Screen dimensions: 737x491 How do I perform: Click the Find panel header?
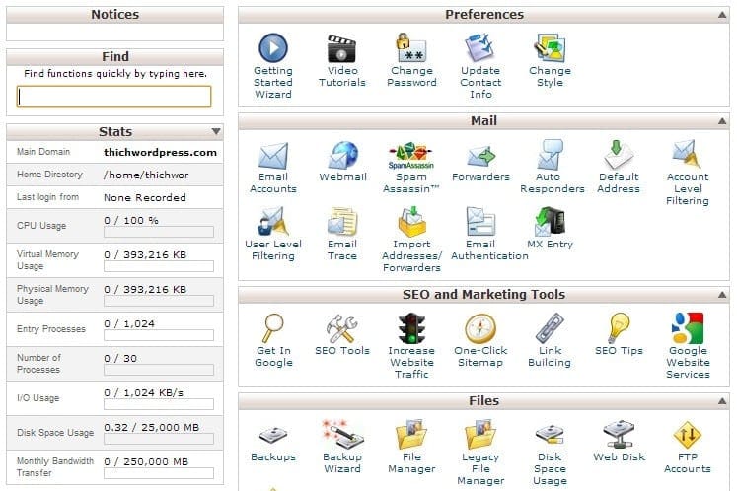click(115, 57)
